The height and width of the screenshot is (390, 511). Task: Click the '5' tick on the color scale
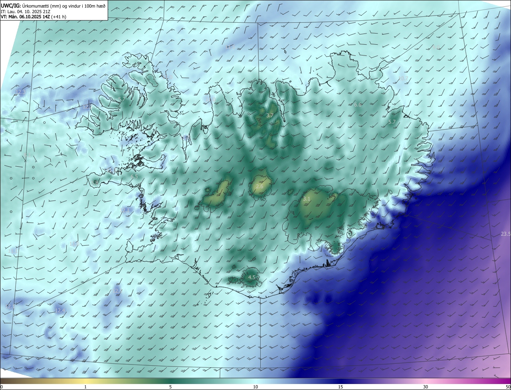click(170, 387)
